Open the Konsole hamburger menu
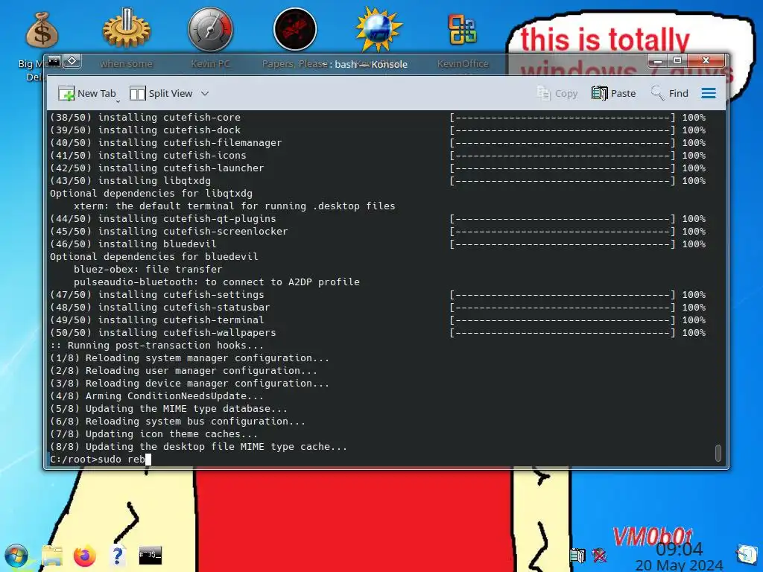763x572 pixels. click(709, 93)
